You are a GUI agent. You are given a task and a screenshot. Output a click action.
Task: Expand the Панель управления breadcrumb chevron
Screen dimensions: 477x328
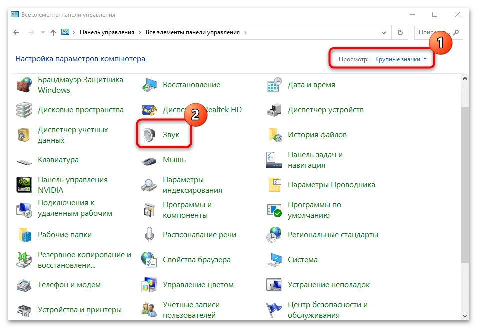click(140, 32)
